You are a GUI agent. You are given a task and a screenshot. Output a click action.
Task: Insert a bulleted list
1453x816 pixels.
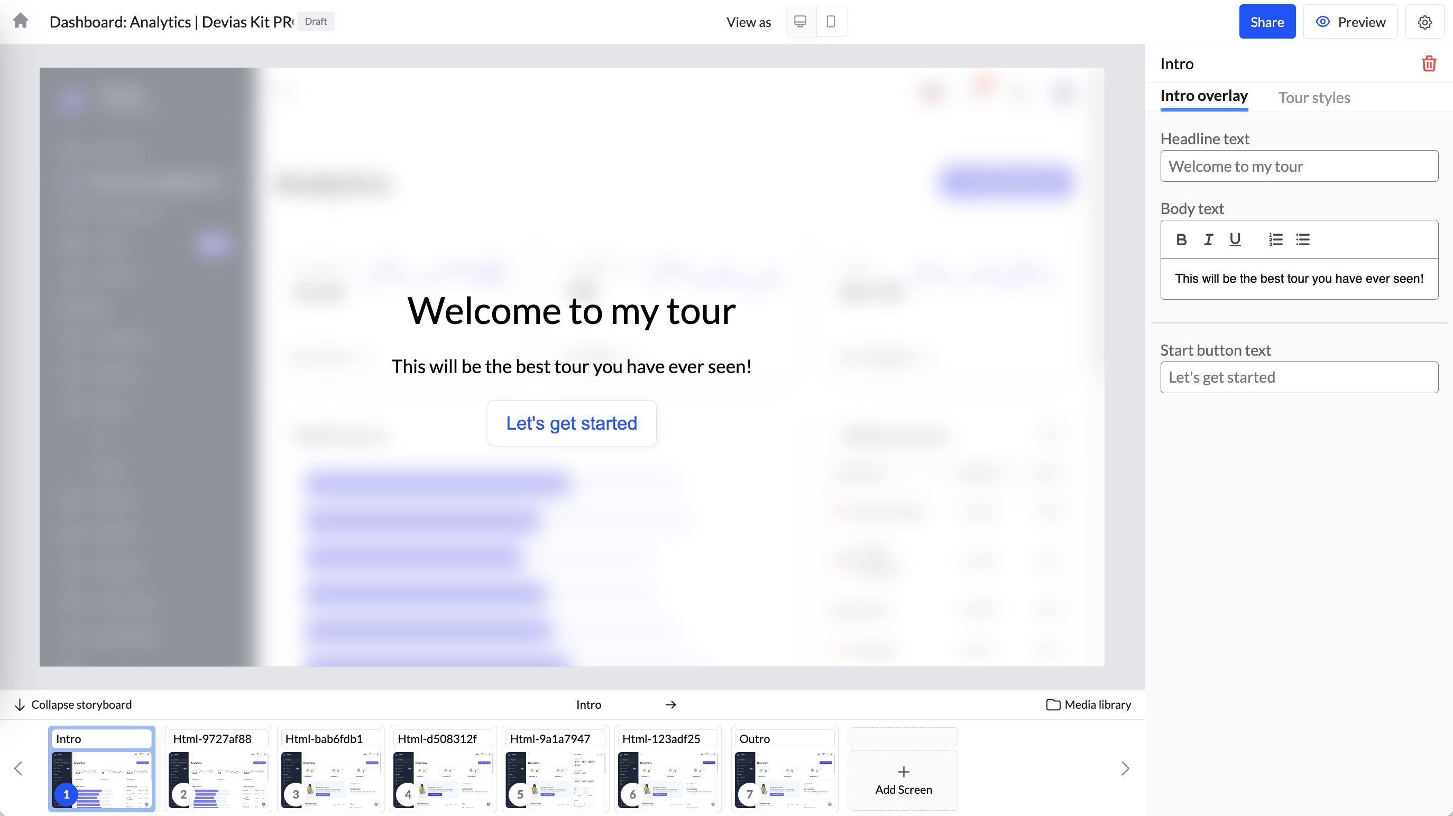(1302, 239)
